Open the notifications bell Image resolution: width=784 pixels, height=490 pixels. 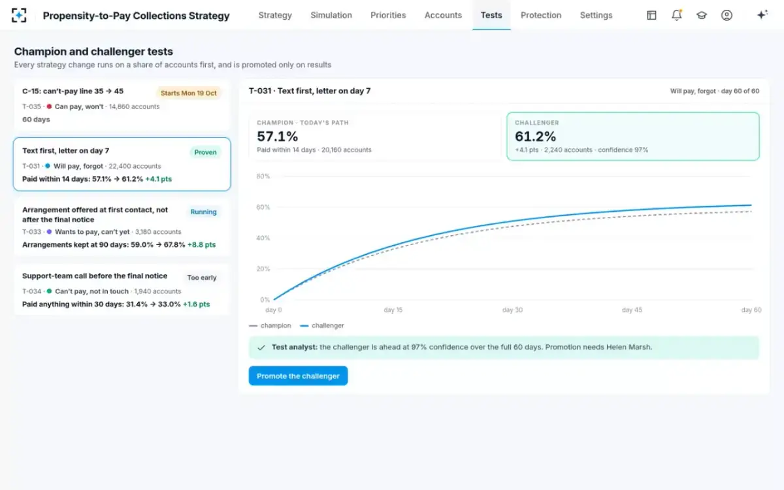pos(677,15)
